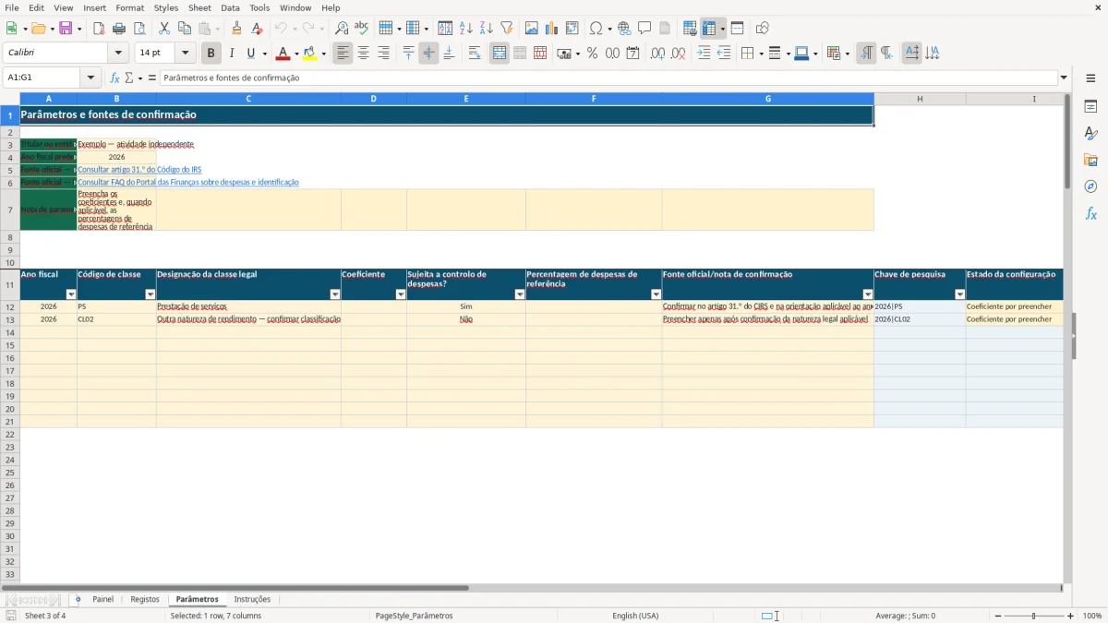Click the Merge and Center Cells icon
The height and width of the screenshot is (623, 1108).
(x=500, y=54)
